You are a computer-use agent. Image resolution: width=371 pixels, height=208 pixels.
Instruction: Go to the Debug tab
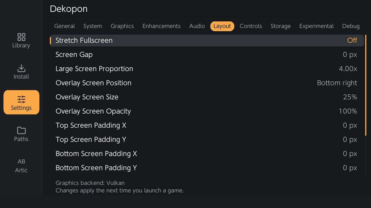pos(351,26)
